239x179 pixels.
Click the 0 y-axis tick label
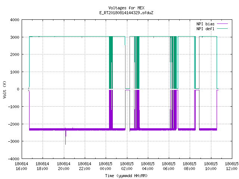coord(18,89)
